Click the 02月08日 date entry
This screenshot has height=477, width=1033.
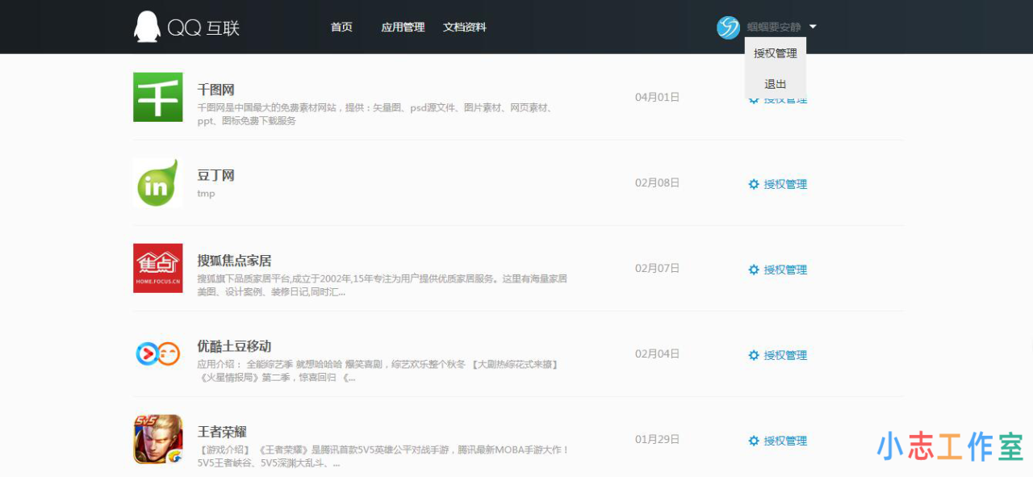click(x=657, y=183)
